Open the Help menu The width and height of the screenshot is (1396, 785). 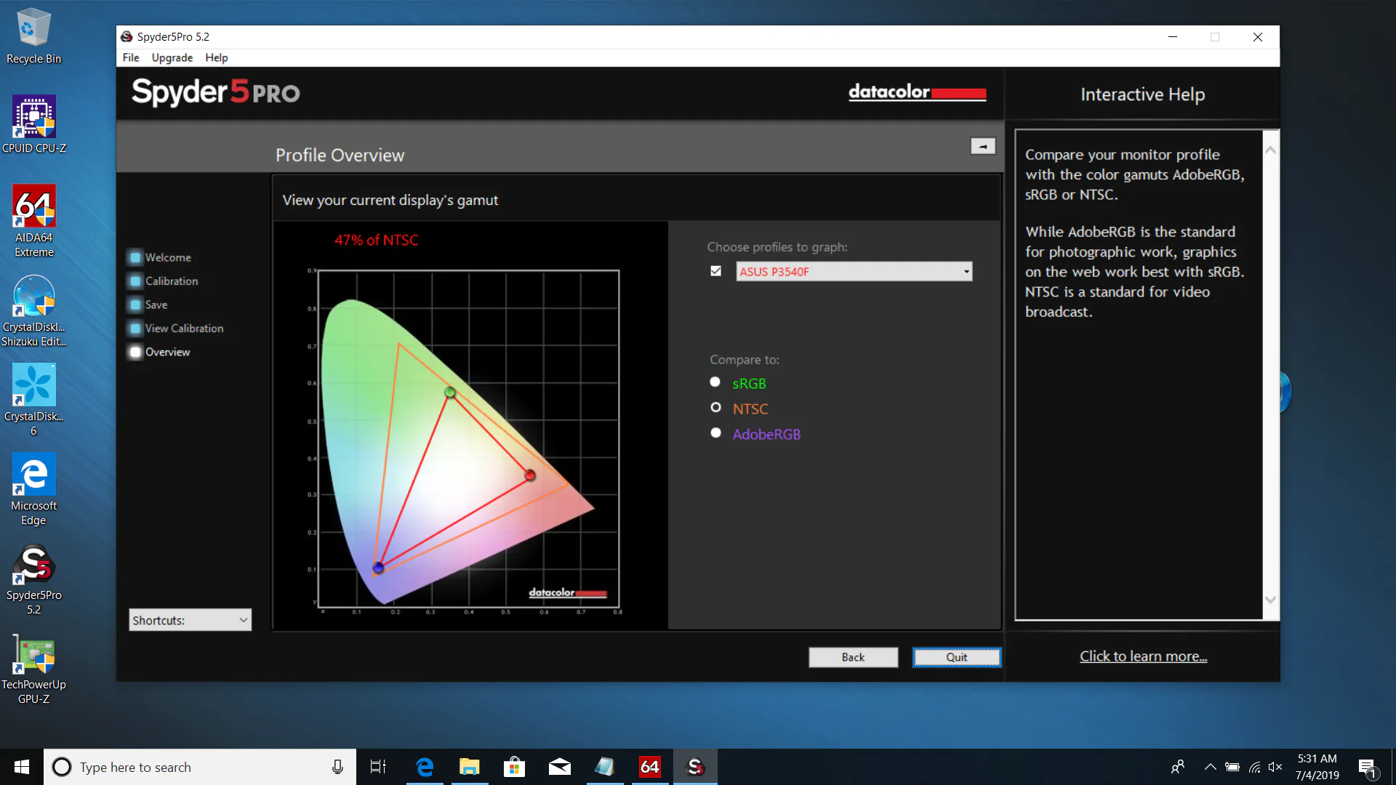click(x=216, y=57)
